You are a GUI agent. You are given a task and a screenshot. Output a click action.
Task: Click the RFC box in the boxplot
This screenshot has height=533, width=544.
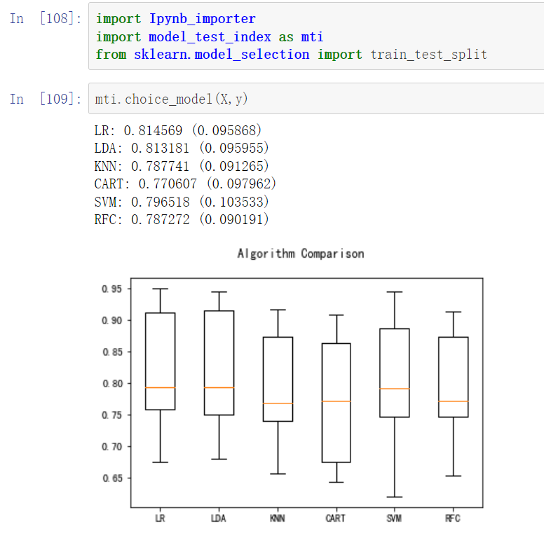click(x=454, y=377)
